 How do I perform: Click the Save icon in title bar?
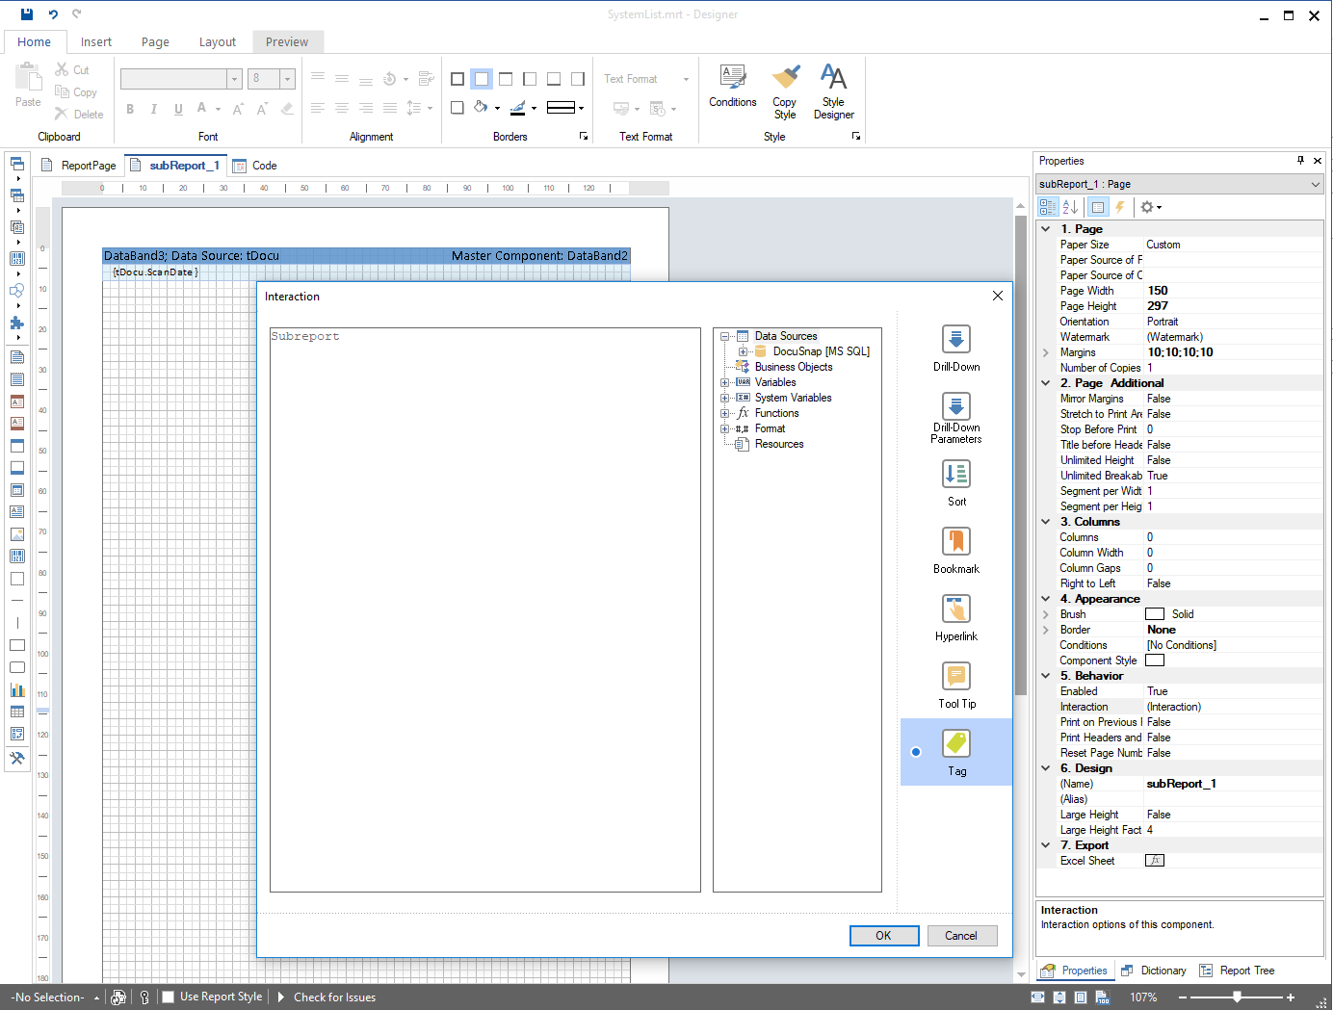tap(27, 14)
